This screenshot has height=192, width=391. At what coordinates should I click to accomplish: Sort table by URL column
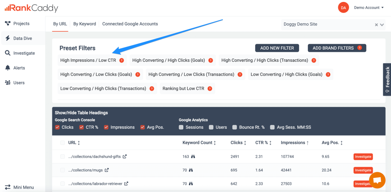coord(74,143)
